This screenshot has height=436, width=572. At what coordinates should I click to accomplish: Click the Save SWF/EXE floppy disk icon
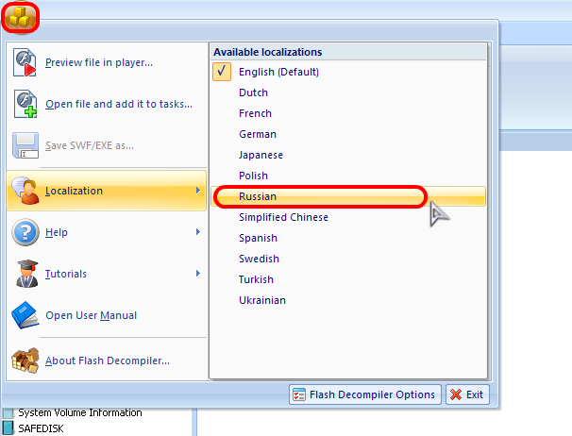(x=25, y=145)
